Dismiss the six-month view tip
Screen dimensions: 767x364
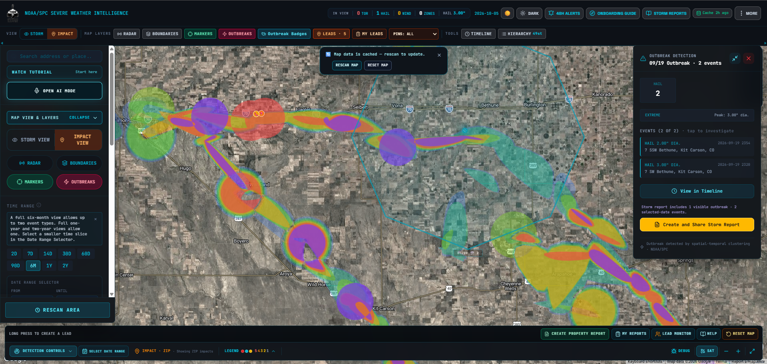(96, 219)
